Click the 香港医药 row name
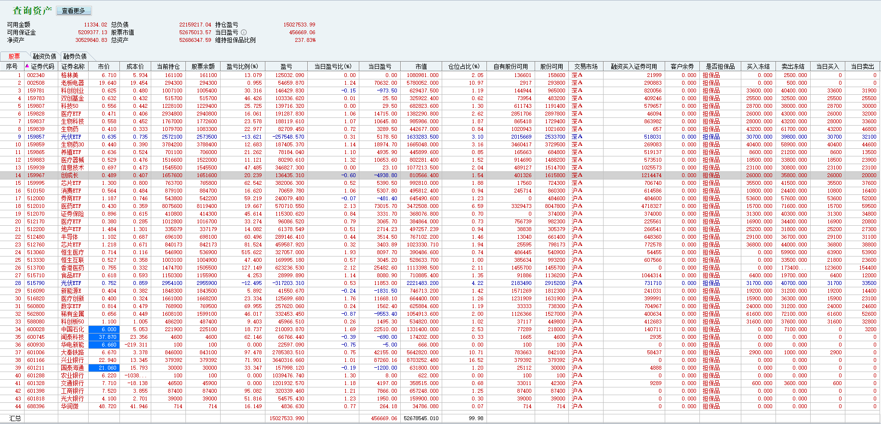Screen dimensions: 881x424 pyautogui.click(x=72, y=268)
